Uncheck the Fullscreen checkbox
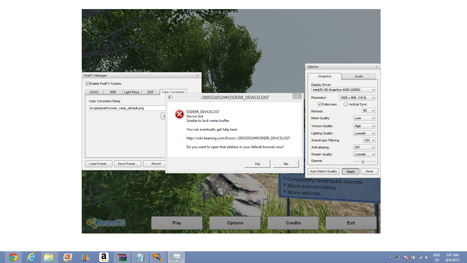Viewport: 467px width, 263px height. [320, 104]
